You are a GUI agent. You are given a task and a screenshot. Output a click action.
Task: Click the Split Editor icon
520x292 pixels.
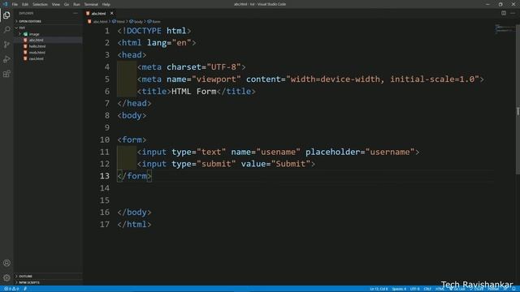pyautogui.click(x=504, y=13)
